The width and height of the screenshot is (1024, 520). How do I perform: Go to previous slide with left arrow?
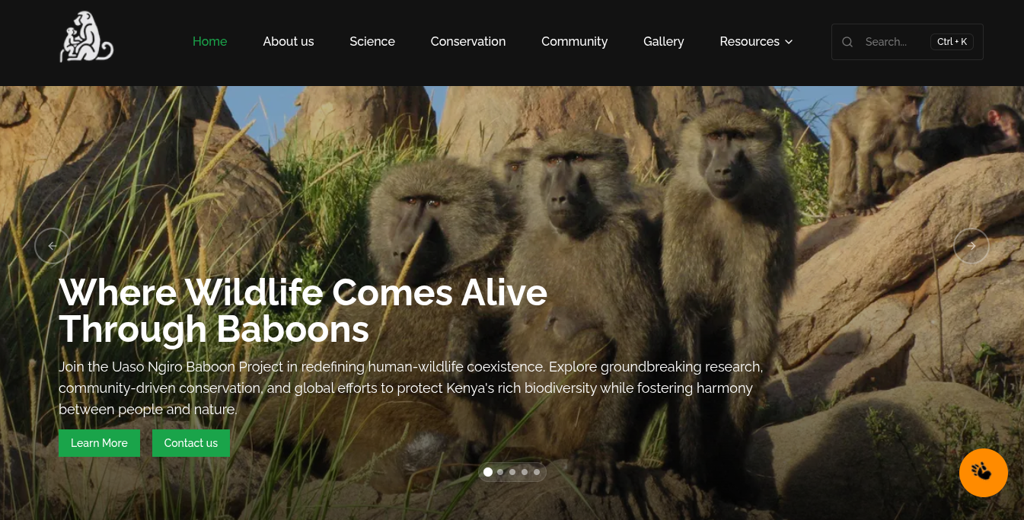click(x=53, y=246)
